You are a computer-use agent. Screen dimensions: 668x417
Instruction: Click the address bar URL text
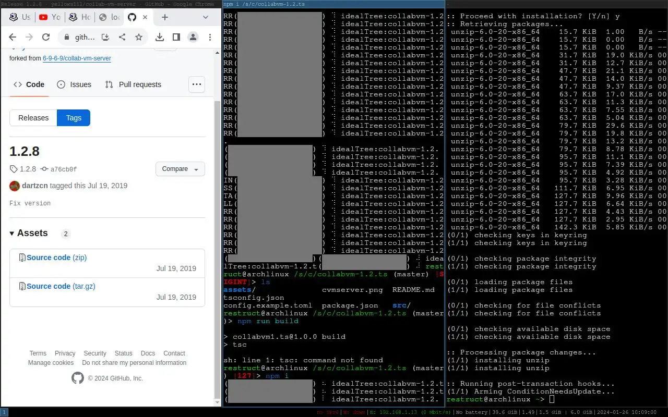point(85,37)
